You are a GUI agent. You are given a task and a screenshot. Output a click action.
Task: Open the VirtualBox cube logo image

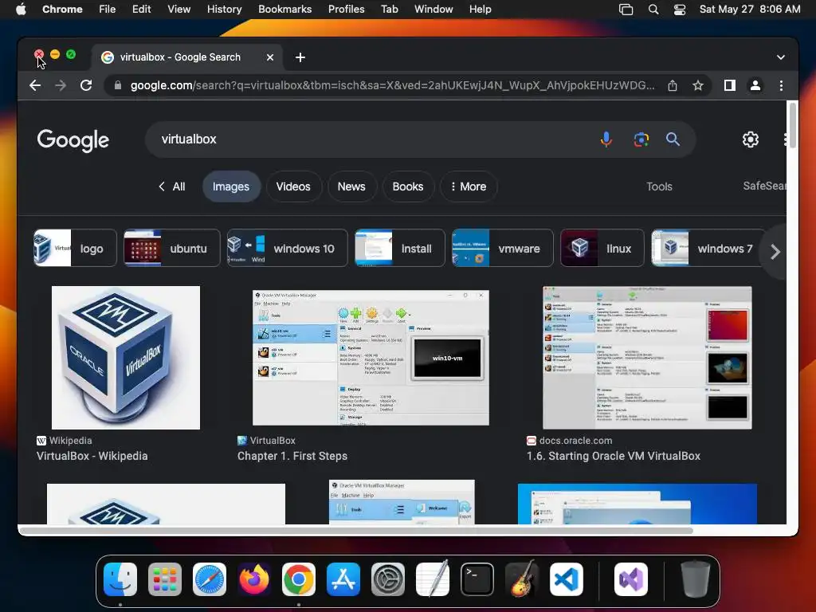tap(125, 358)
